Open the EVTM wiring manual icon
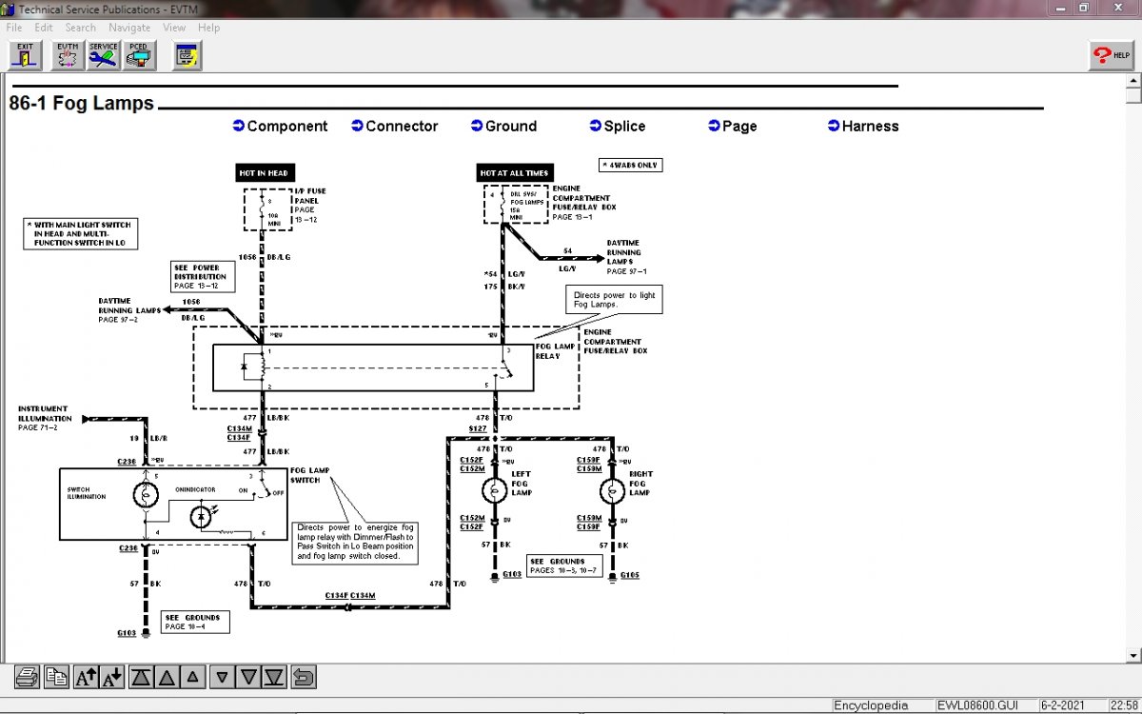The height and width of the screenshot is (714, 1142). point(68,55)
